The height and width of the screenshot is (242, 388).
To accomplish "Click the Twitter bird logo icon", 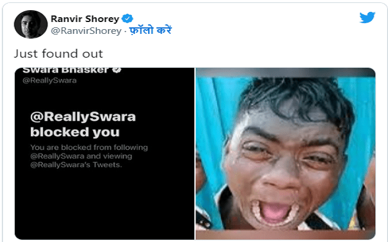I will [x=367, y=18].
